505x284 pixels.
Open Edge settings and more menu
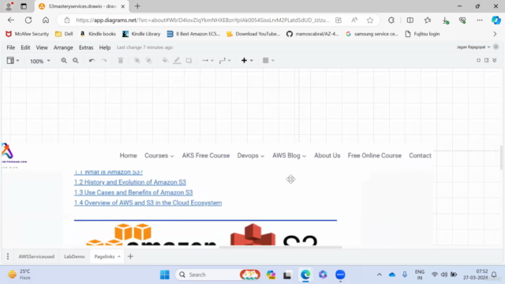[480, 21]
